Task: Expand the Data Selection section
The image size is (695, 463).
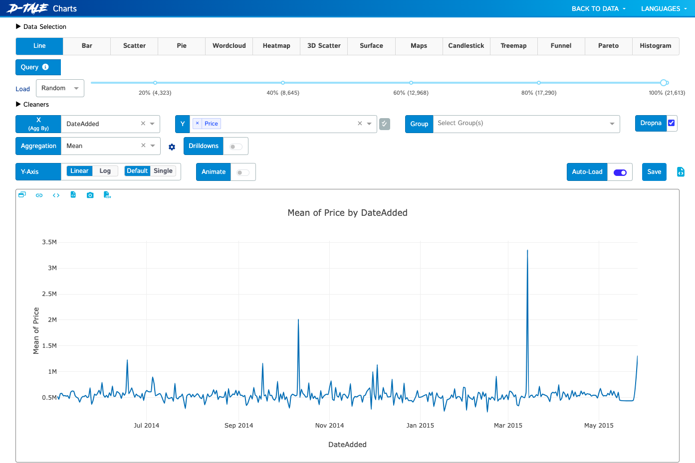Action: point(41,27)
